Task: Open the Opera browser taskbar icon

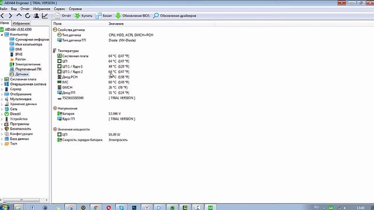Action: click(x=109, y=208)
